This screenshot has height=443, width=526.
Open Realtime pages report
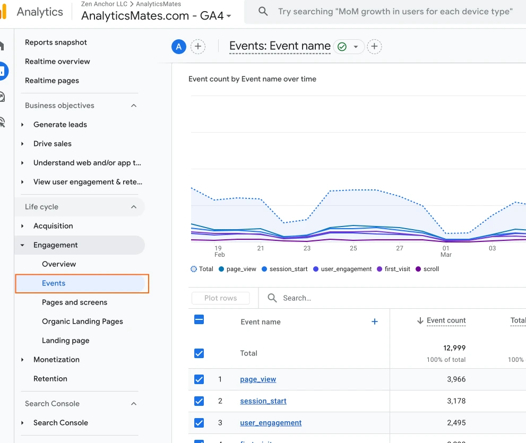coord(52,81)
